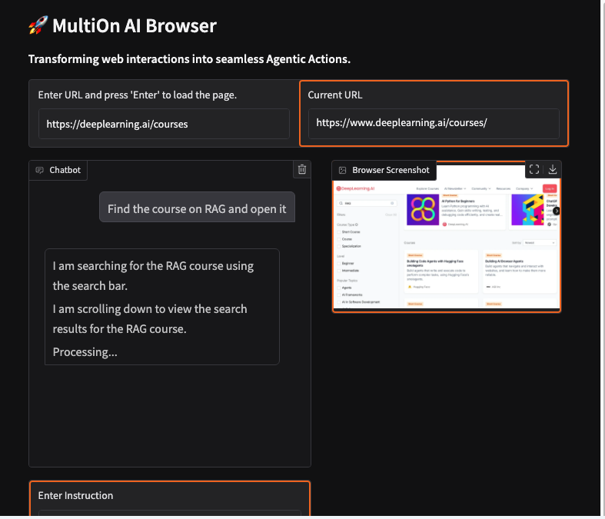Click Explore Courses in the screenshot navbar
The height and width of the screenshot is (519, 605).
427,188
